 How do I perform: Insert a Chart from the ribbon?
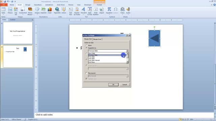coord(50,10)
